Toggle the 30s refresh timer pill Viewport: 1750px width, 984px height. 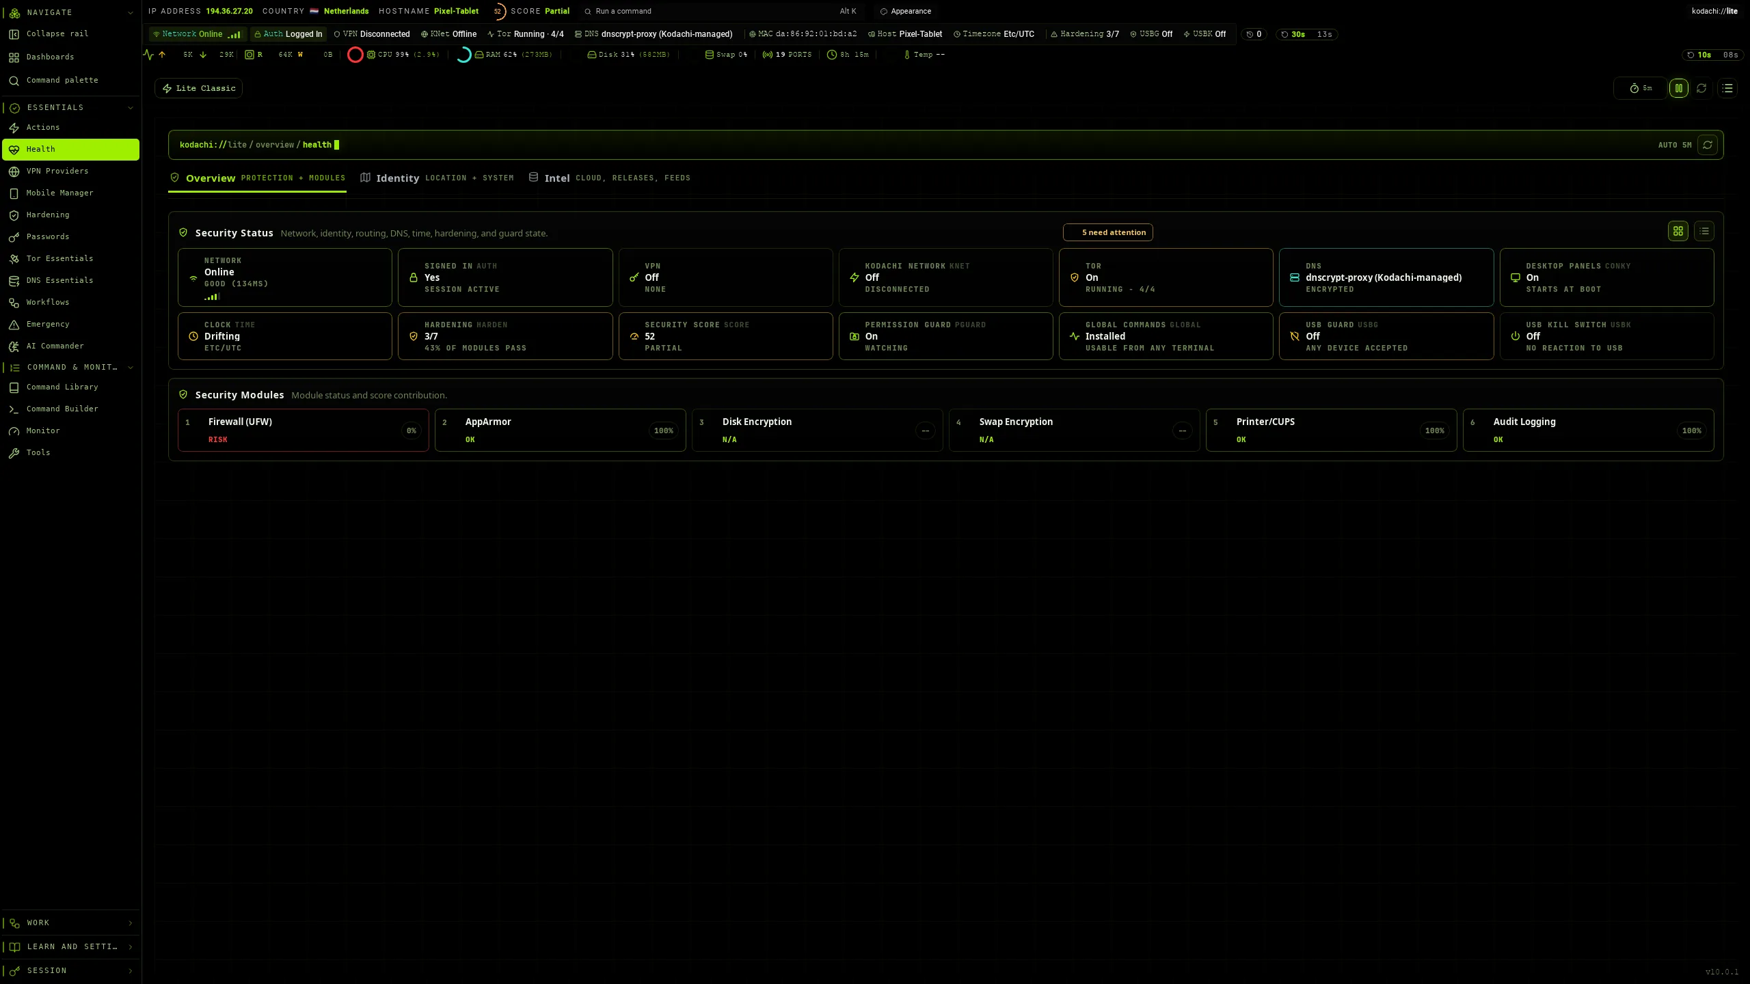point(1306,34)
